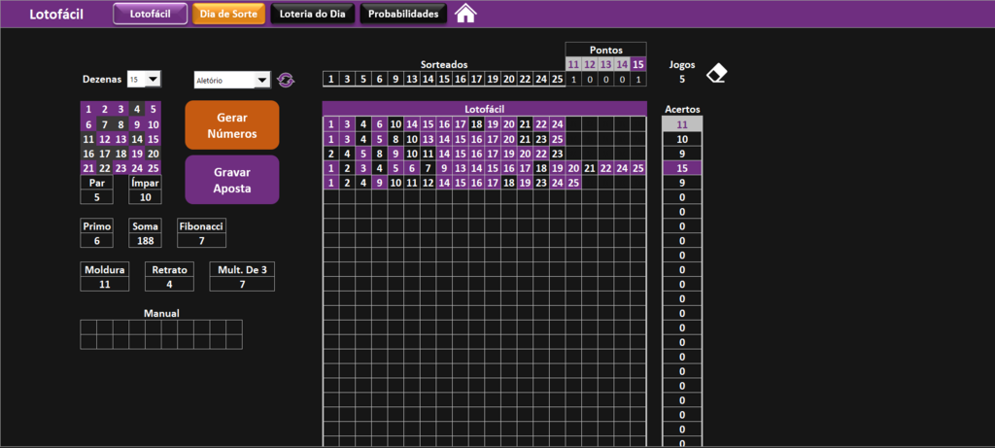Go to the home screen icon

click(x=465, y=14)
